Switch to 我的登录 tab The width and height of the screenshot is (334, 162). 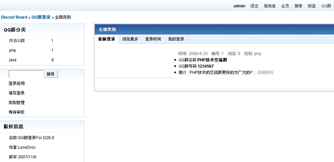click(x=176, y=39)
